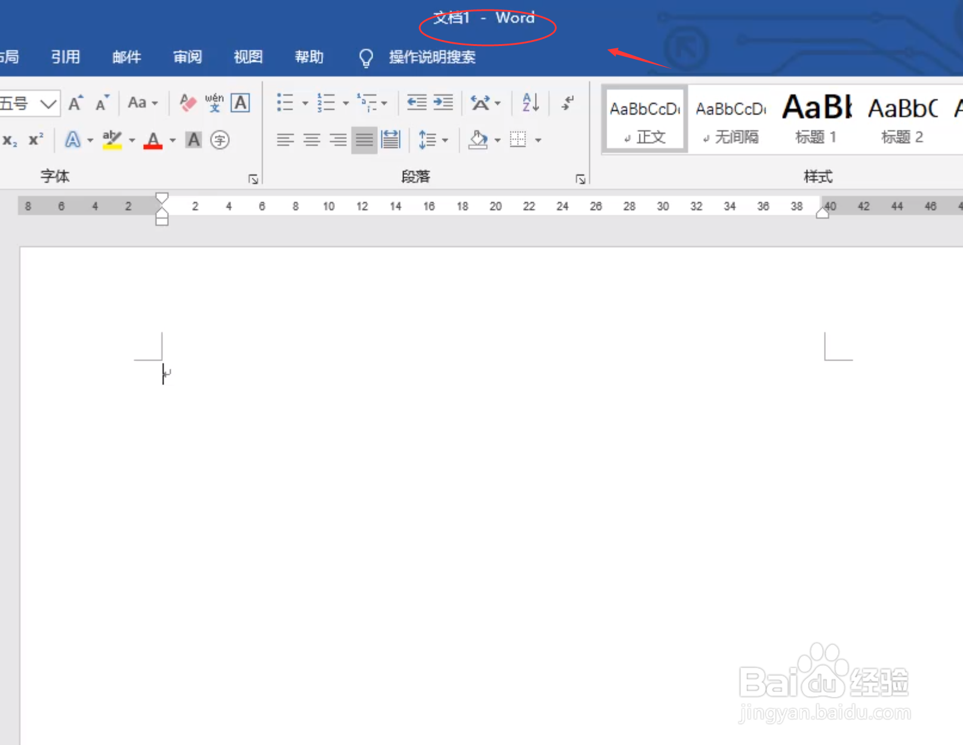The width and height of the screenshot is (963, 745).
Task: Apply paragraph shading paint bucket
Action: point(478,140)
